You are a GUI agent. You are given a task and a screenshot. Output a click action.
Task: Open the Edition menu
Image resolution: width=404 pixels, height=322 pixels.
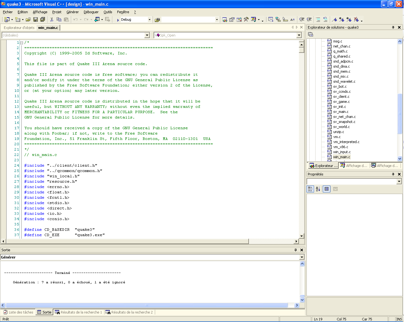click(x=23, y=12)
